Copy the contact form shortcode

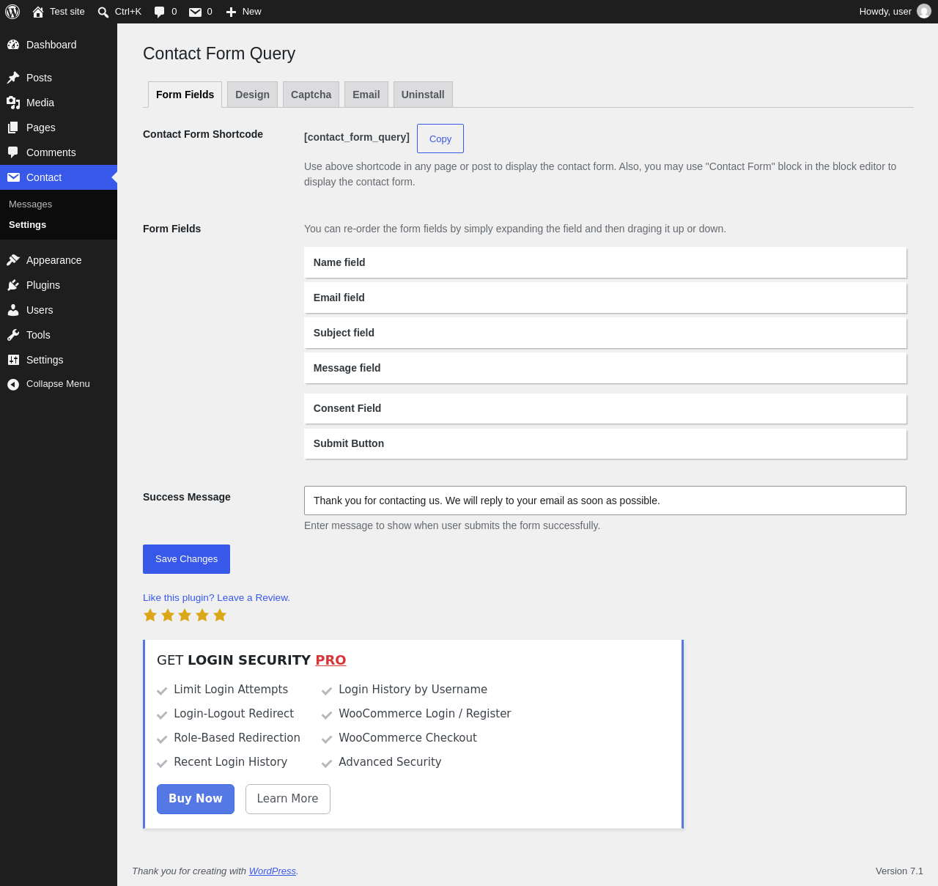coord(440,139)
